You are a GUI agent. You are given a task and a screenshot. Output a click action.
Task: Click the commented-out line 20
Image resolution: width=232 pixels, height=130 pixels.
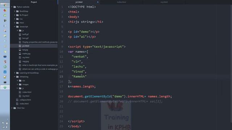click(x=115, y=101)
